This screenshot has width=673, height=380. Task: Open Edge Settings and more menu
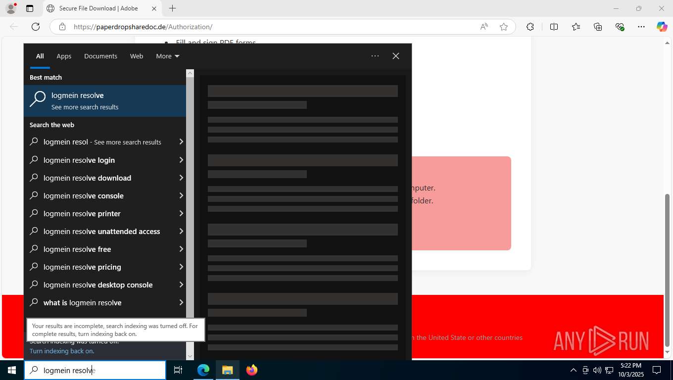(641, 27)
